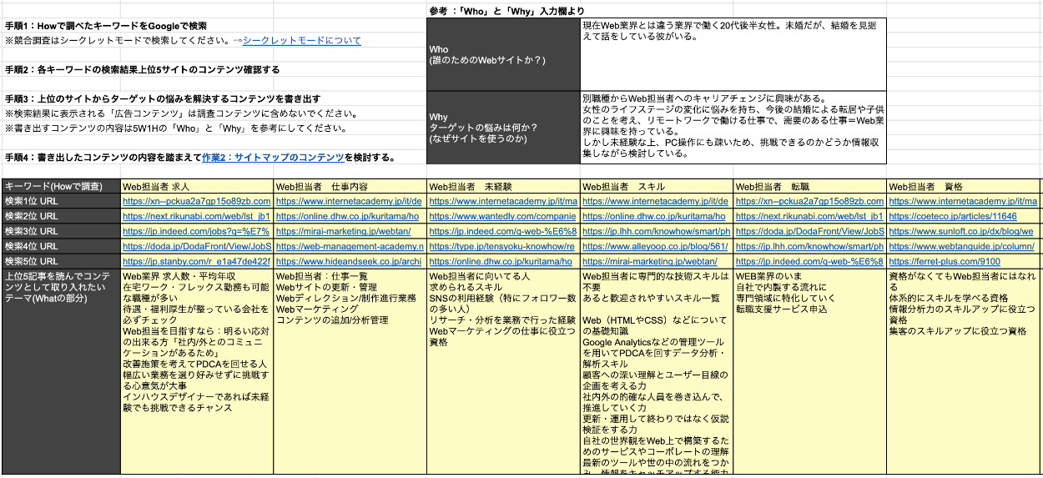Screen dimensions: 1043x478
Task: Select the 検索3位 URL row label
Action: pyautogui.click(x=61, y=231)
